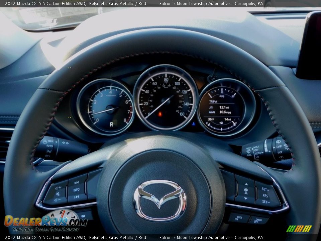Image resolution: width=321 pixels, height=241 pixels.
Task: Tap the volume up button on steering wheel
Action: click(x=58, y=187)
